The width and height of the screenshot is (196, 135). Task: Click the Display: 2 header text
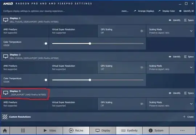pos(15,55)
